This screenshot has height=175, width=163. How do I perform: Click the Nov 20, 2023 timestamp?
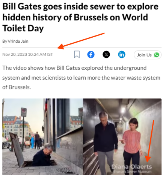tap(27, 54)
